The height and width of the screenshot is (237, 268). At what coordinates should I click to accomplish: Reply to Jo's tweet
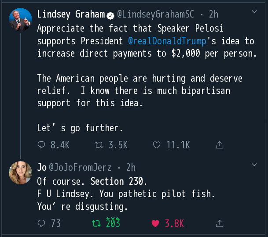(x=42, y=223)
